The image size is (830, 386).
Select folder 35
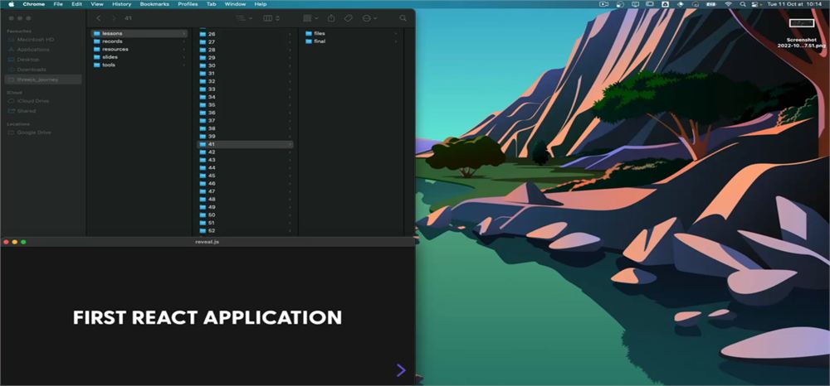pos(245,104)
